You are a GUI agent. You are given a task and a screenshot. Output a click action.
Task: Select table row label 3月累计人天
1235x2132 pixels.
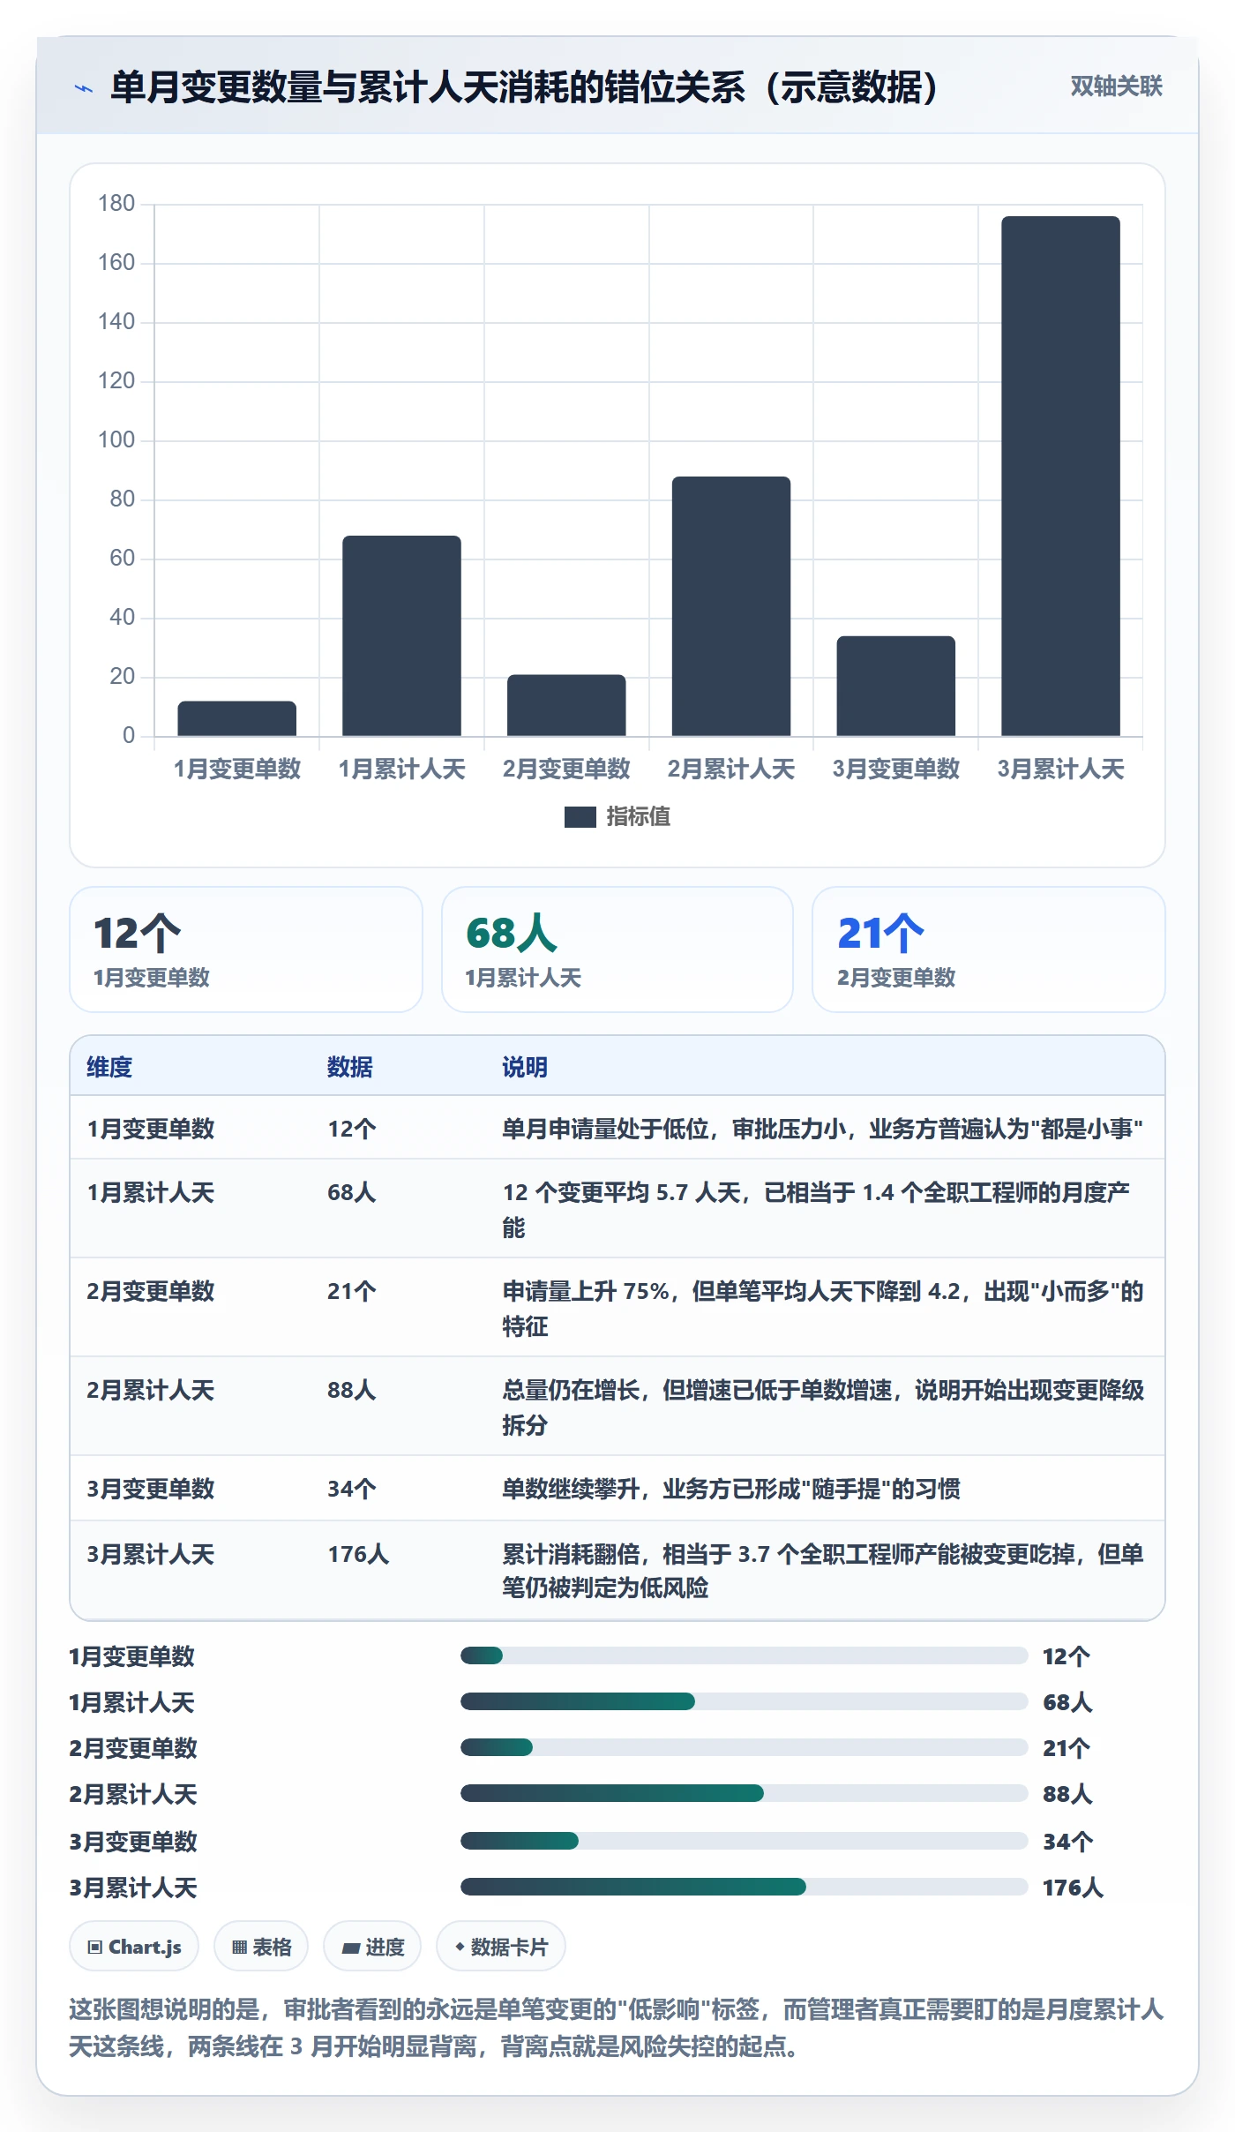[x=151, y=1554]
